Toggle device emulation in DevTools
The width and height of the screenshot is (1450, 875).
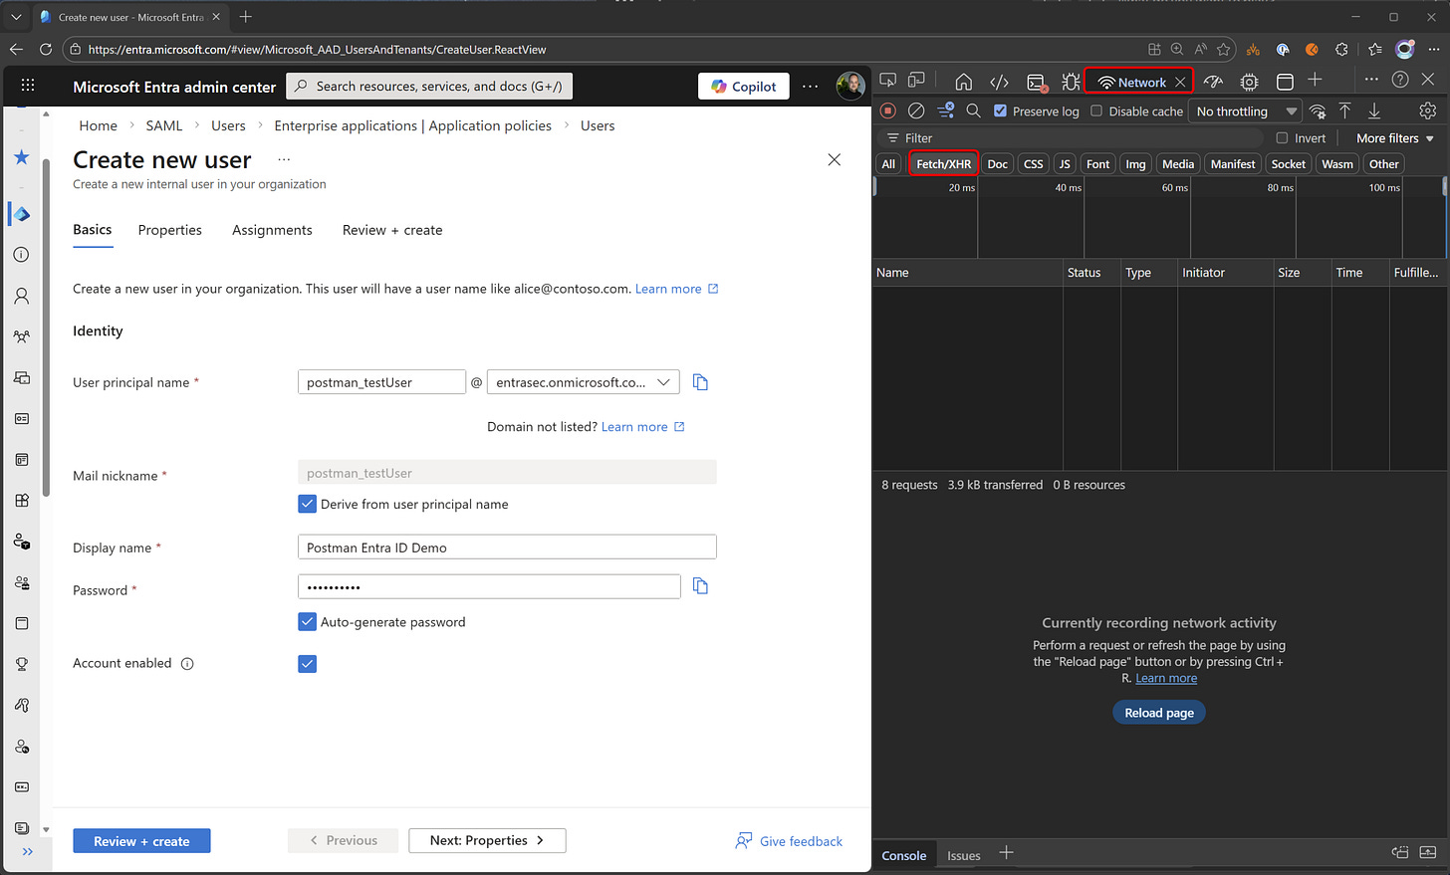coord(917,81)
